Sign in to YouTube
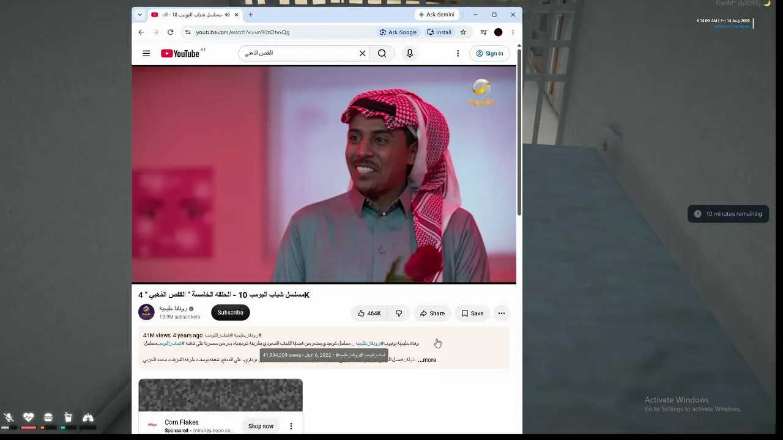783x440 pixels. coord(490,53)
